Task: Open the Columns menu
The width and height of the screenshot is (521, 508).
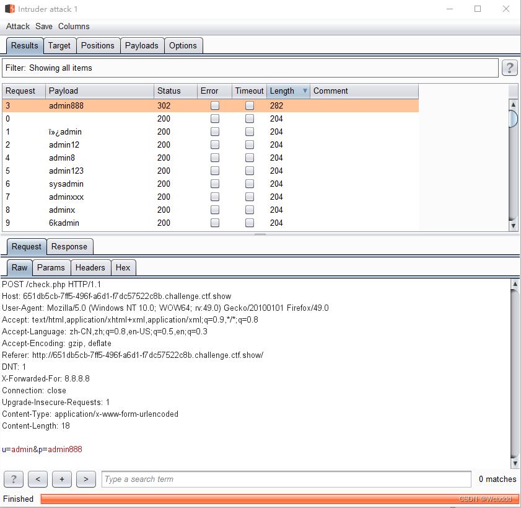Action: pyautogui.click(x=74, y=26)
